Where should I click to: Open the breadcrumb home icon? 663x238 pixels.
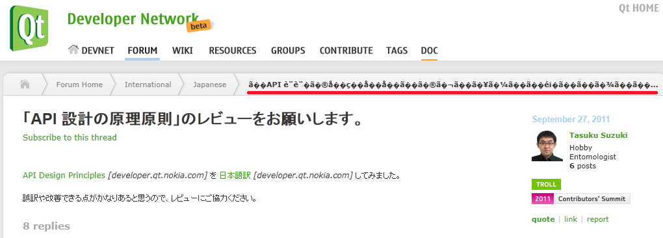pos(25,84)
